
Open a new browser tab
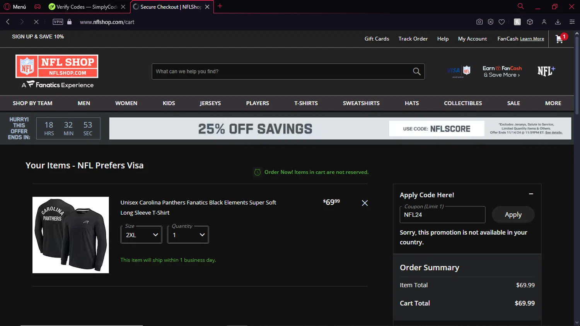[220, 6]
